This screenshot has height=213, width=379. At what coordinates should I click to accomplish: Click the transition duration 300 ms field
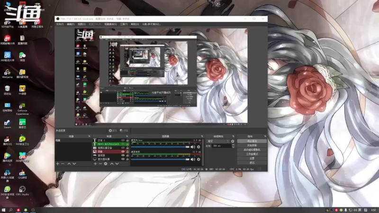click(221, 146)
